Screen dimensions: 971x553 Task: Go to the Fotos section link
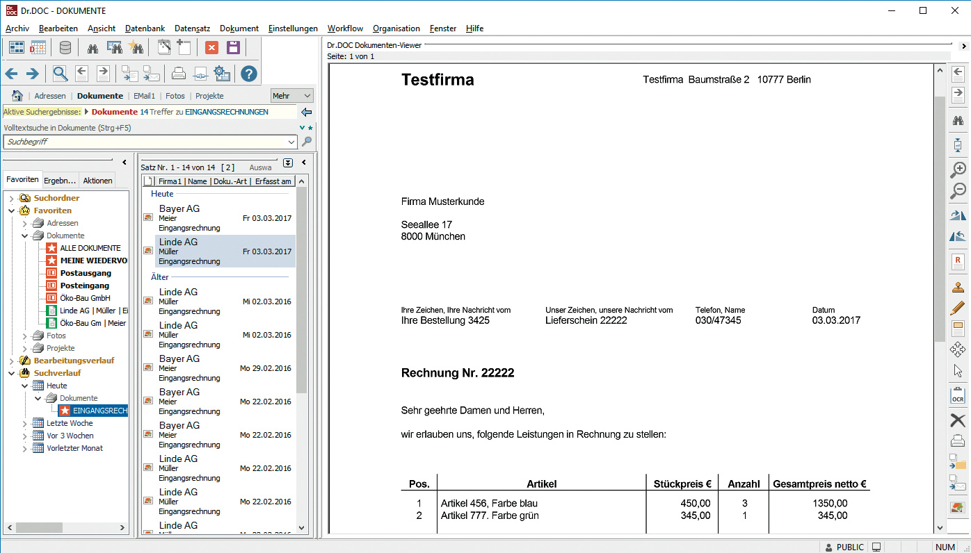coord(175,96)
